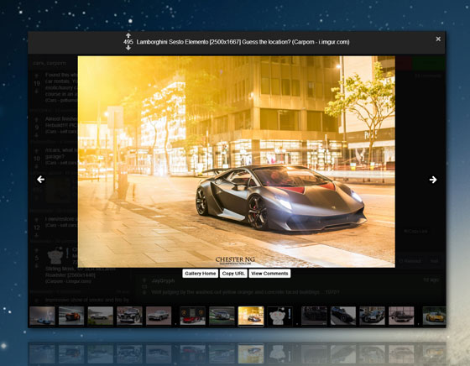This screenshot has height=366, width=470.
Task: Upvote the Lamborghini Sesto Elemento post
Action: [128, 35]
